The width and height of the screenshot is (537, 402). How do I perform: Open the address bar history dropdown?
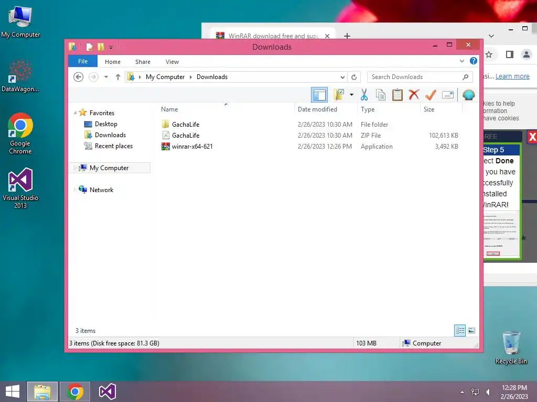(342, 77)
